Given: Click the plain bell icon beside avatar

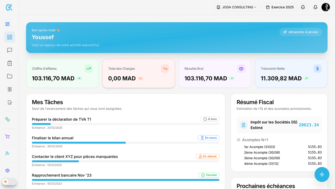Looking at the screenshot, I should pos(315,7).
